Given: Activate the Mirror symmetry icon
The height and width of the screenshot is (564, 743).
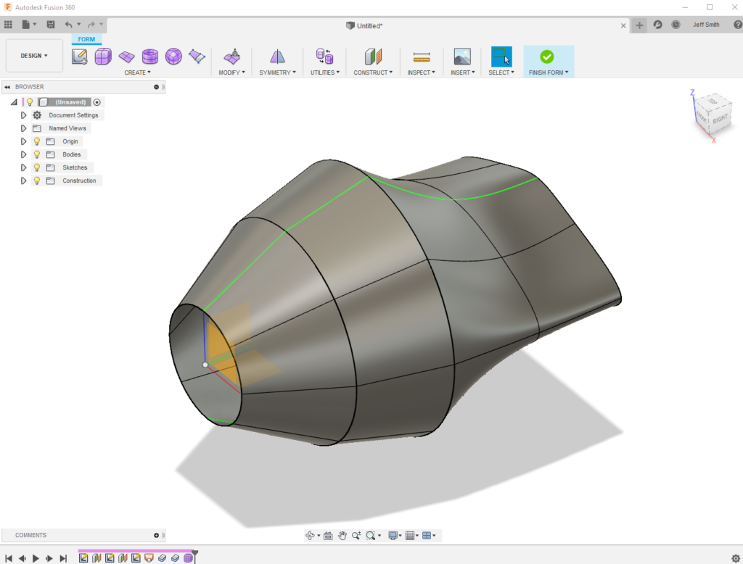Looking at the screenshot, I should pos(277,57).
